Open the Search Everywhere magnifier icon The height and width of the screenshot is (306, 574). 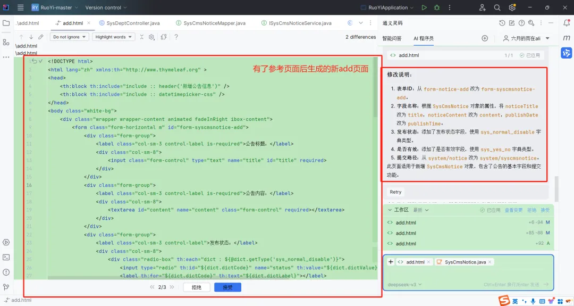497,7
